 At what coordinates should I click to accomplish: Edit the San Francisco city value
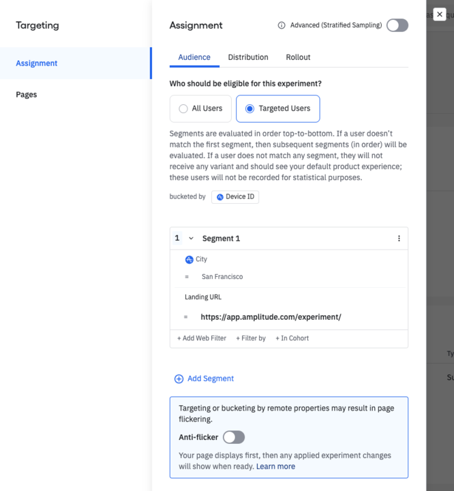tap(222, 277)
